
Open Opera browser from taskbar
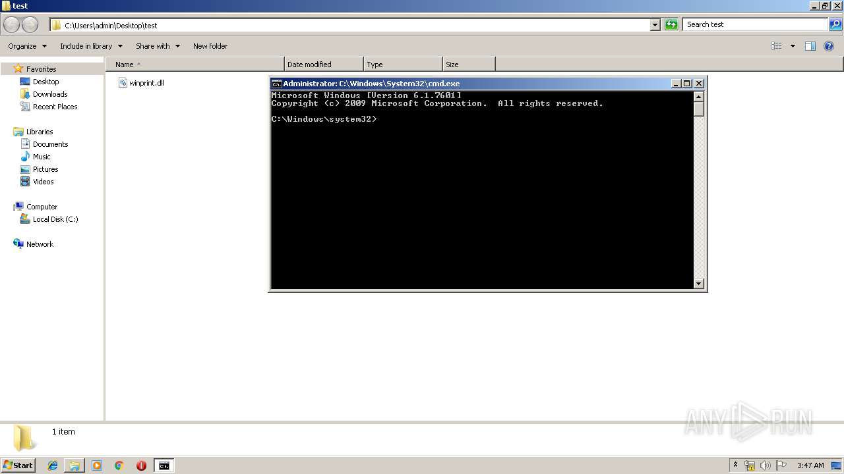point(141,465)
